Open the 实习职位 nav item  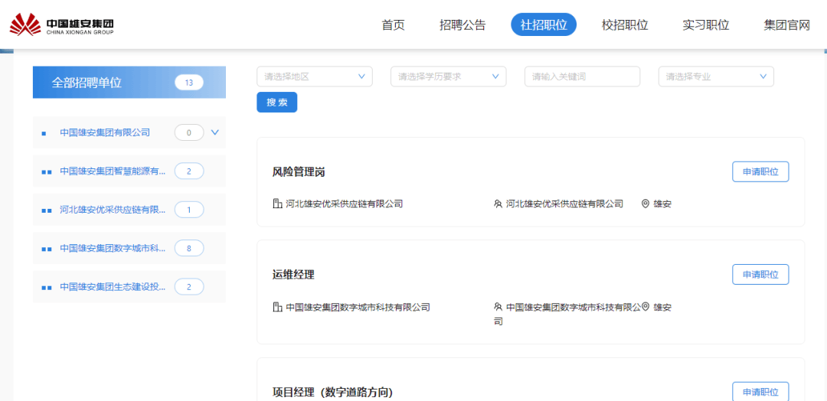pyautogui.click(x=706, y=24)
